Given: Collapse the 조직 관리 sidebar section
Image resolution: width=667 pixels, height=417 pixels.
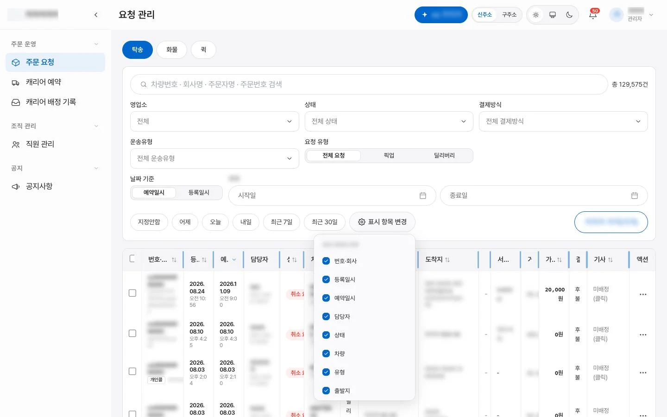Looking at the screenshot, I should pos(96,126).
